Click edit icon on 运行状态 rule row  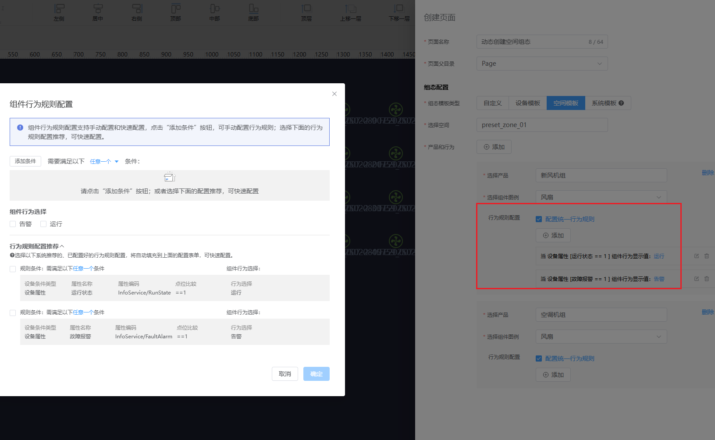click(697, 256)
